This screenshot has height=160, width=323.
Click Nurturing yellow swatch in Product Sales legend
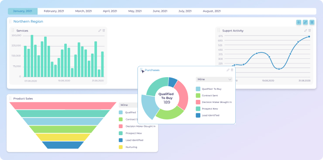click(x=121, y=147)
